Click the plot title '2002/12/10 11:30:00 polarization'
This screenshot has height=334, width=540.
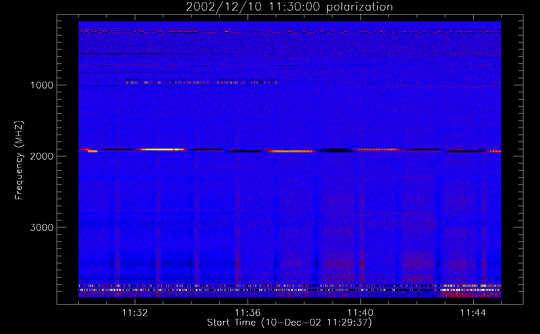point(289,7)
